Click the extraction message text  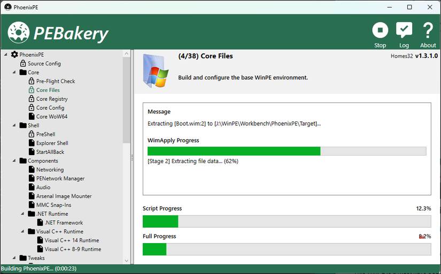pos(234,123)
